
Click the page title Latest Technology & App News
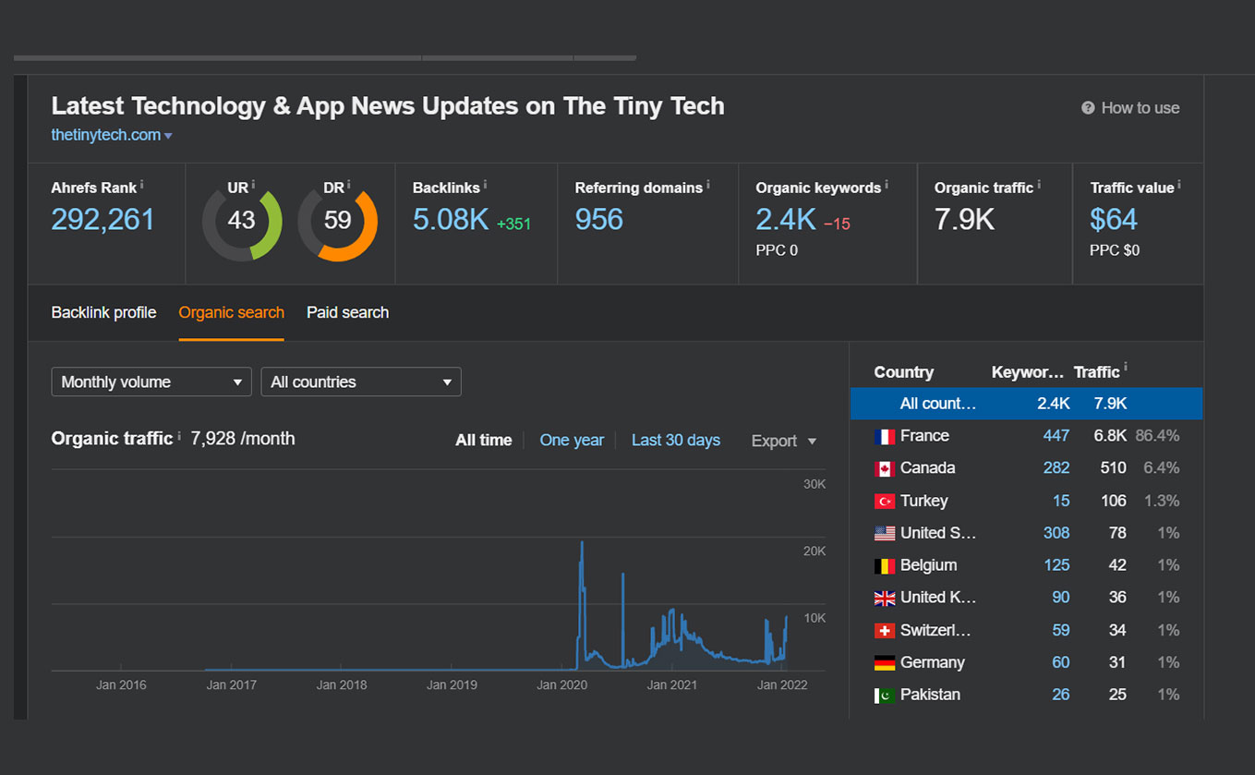point(388,106)
